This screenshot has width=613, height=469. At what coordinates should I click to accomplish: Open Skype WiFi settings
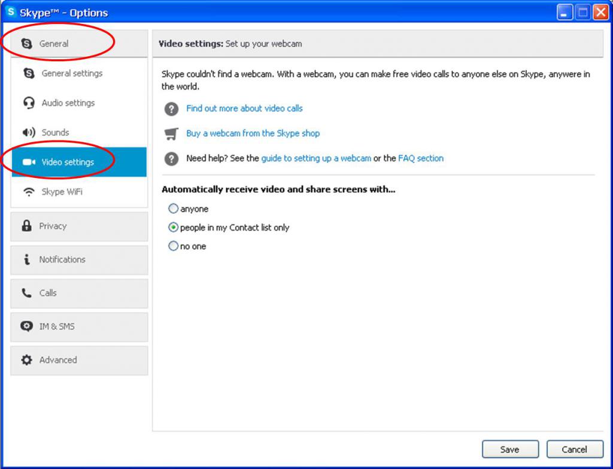(x=79, y=192)
